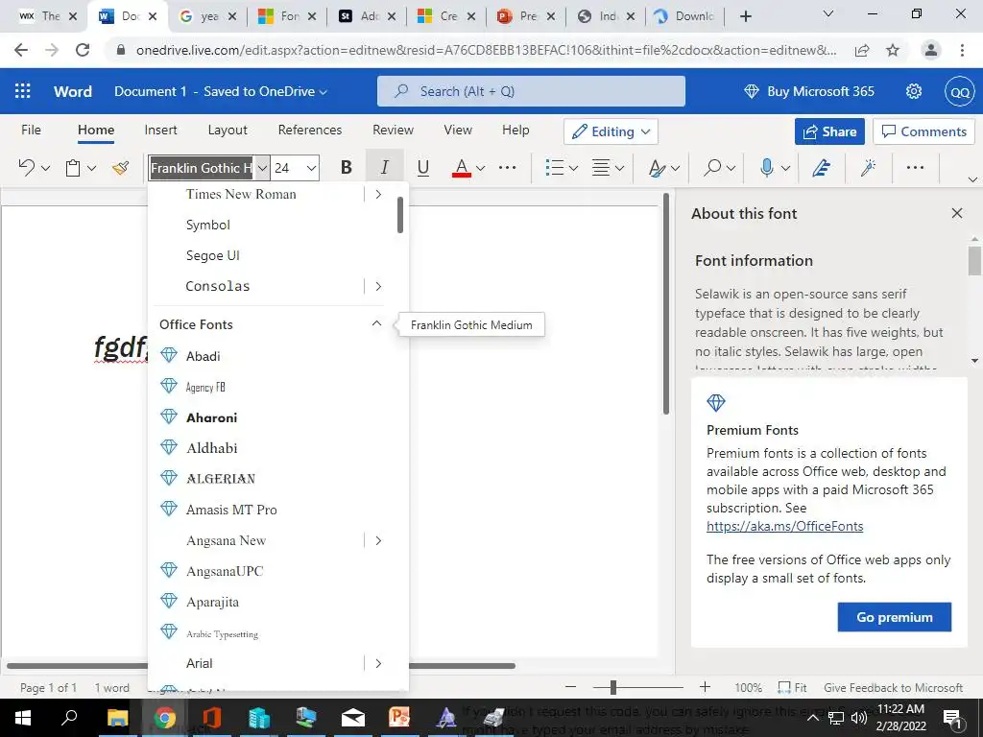This screenshot has height=737, width=983.
Task: Expand Angsana New font variants arrow
Action: tap(378, 541)
